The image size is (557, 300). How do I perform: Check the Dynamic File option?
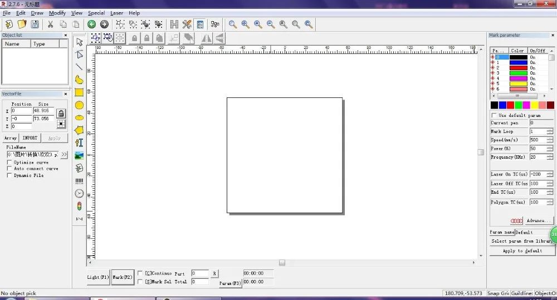coord(9,175)
